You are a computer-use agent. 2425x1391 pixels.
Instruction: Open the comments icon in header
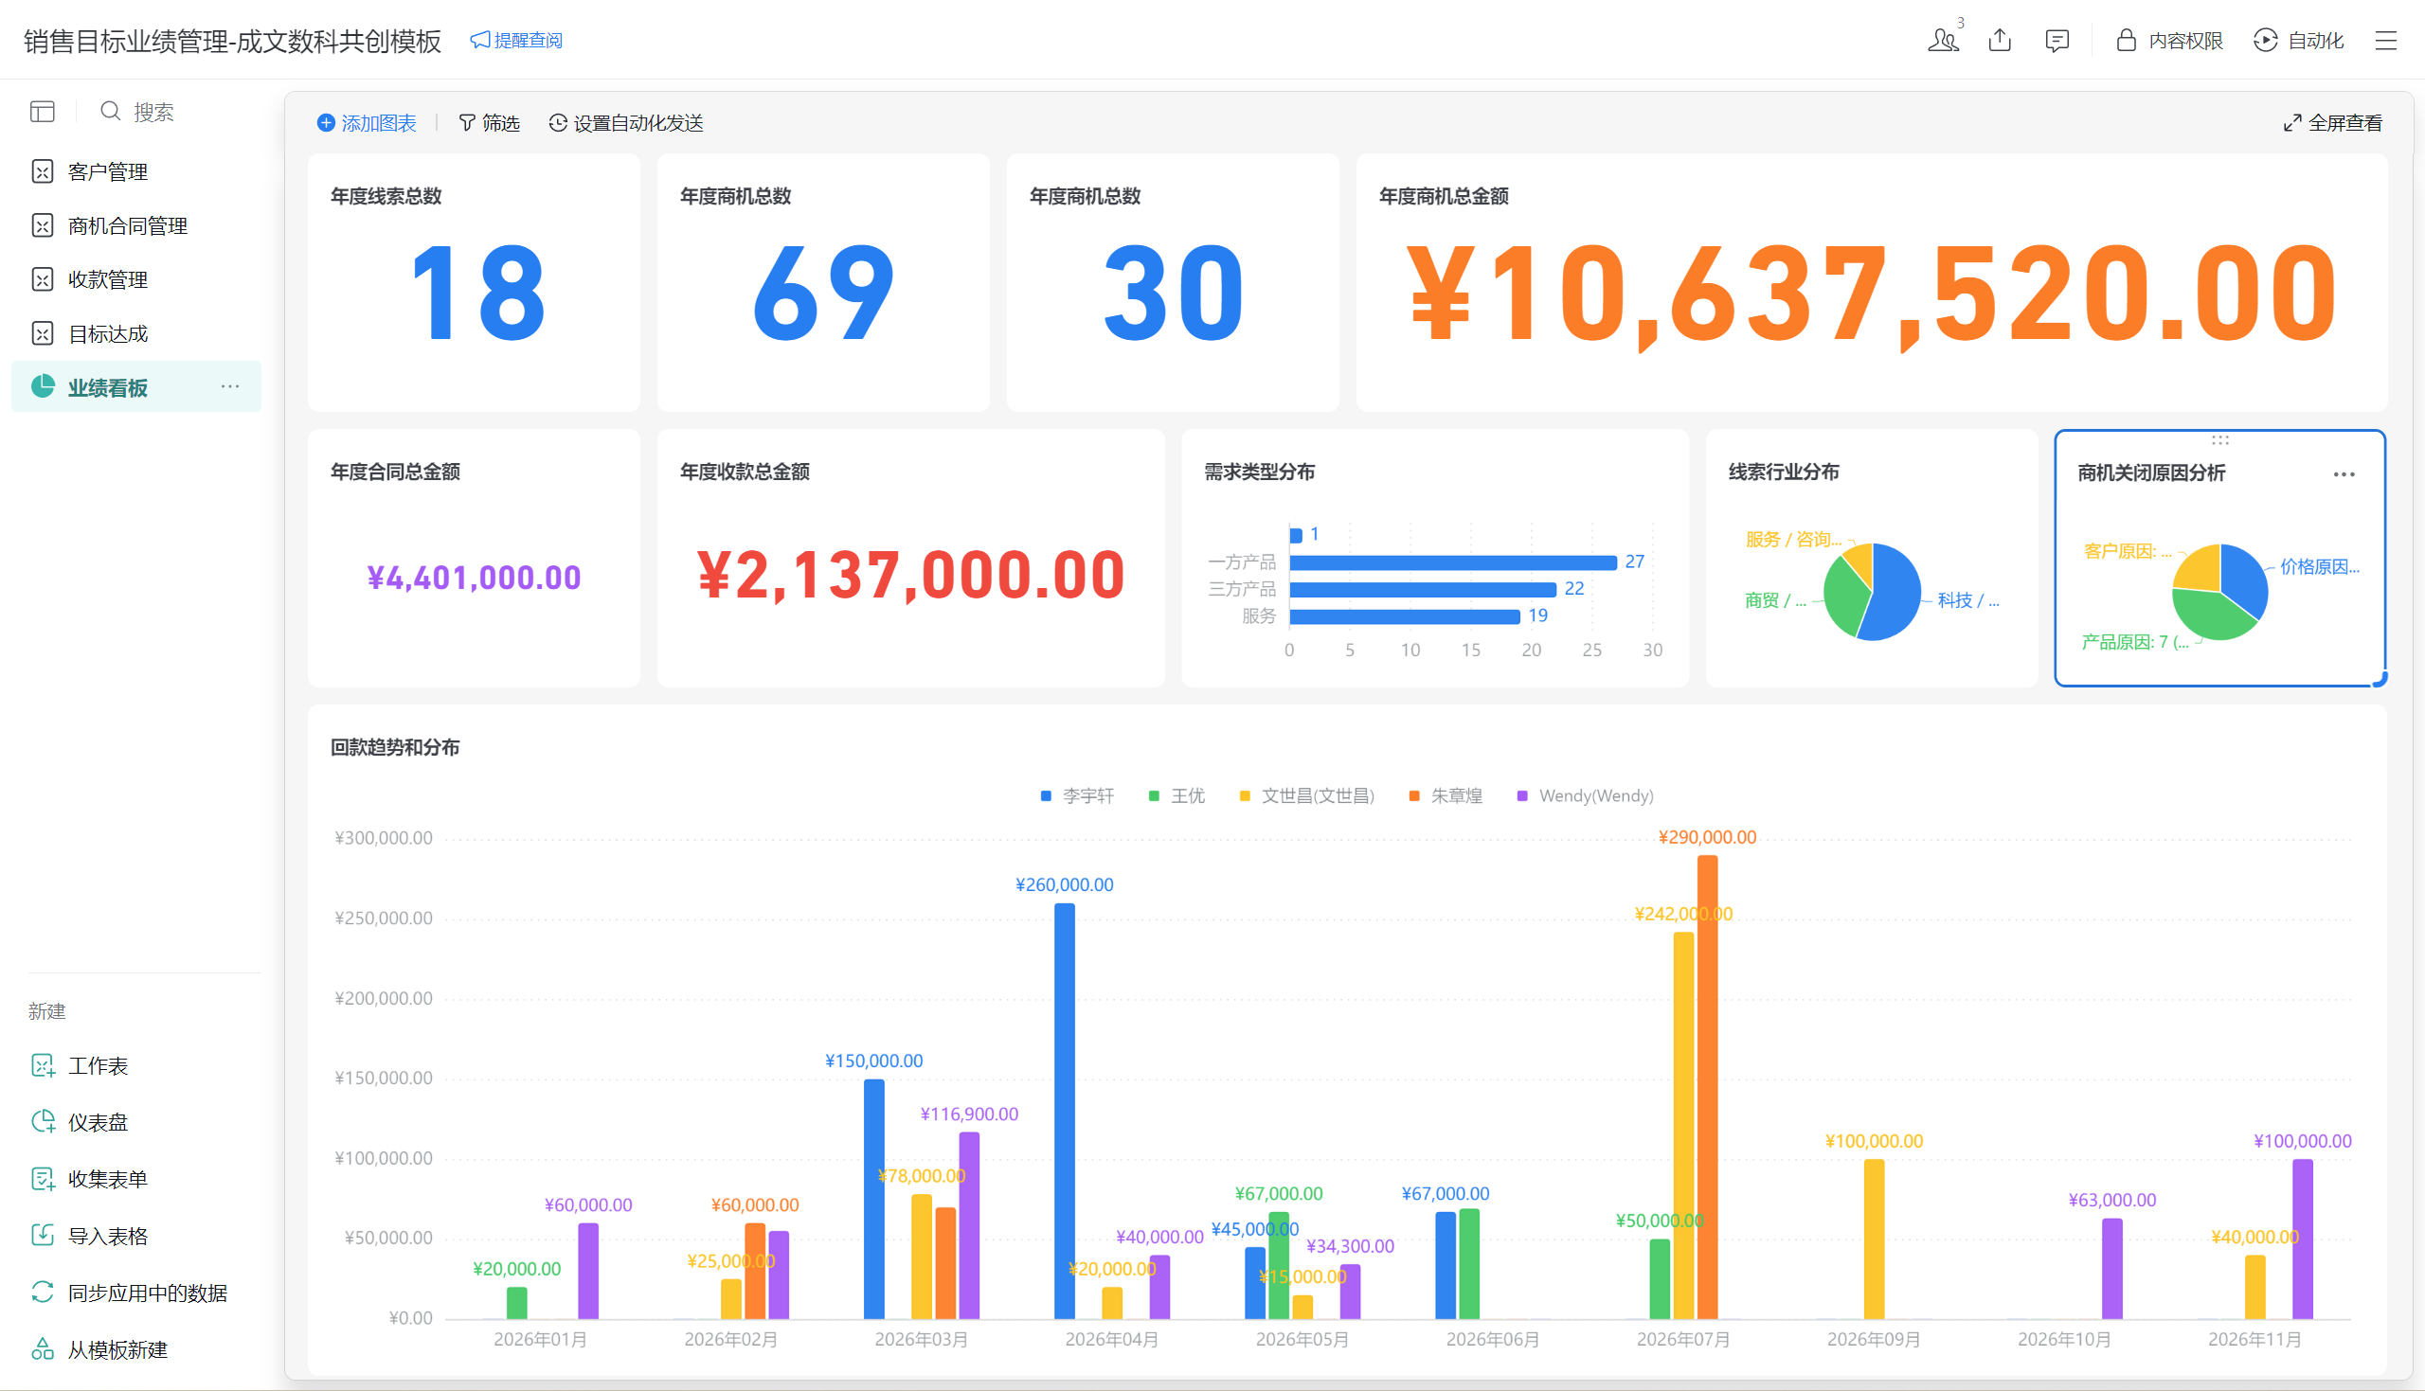pos(2057,40)
